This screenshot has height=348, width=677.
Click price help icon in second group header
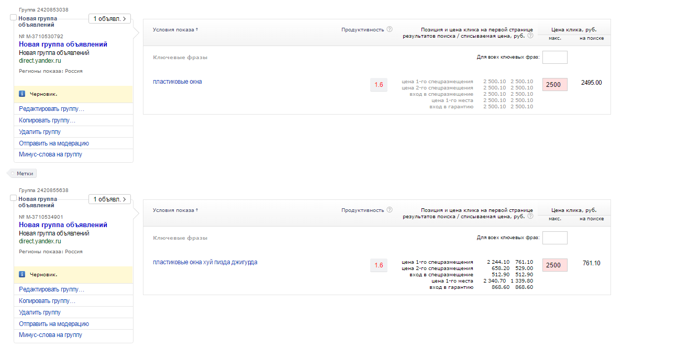coord(530,217)
